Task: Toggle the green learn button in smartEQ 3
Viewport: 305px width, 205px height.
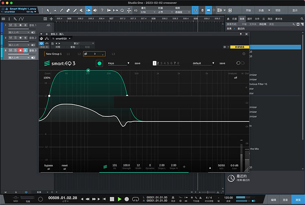Action: pyautogui.click(x=99, y=63)
